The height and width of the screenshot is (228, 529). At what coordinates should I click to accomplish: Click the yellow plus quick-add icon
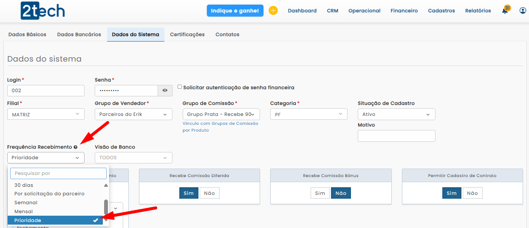(273, 11)
